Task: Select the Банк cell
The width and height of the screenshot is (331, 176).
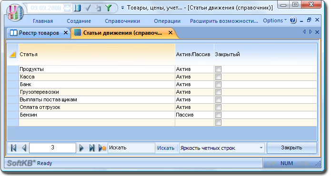Action: pos(97,84)
